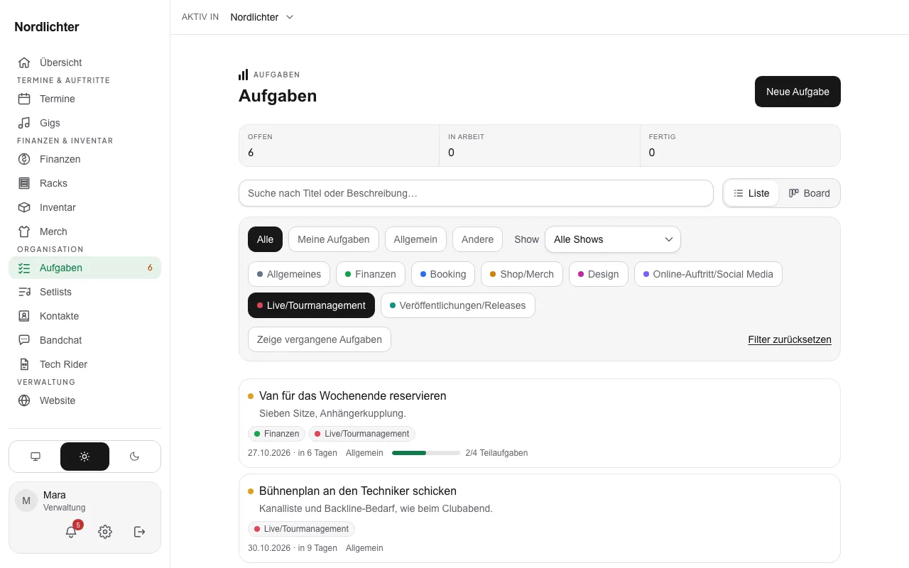Click the Setlists icon
The image size is (909, 568).
[24, 292]
